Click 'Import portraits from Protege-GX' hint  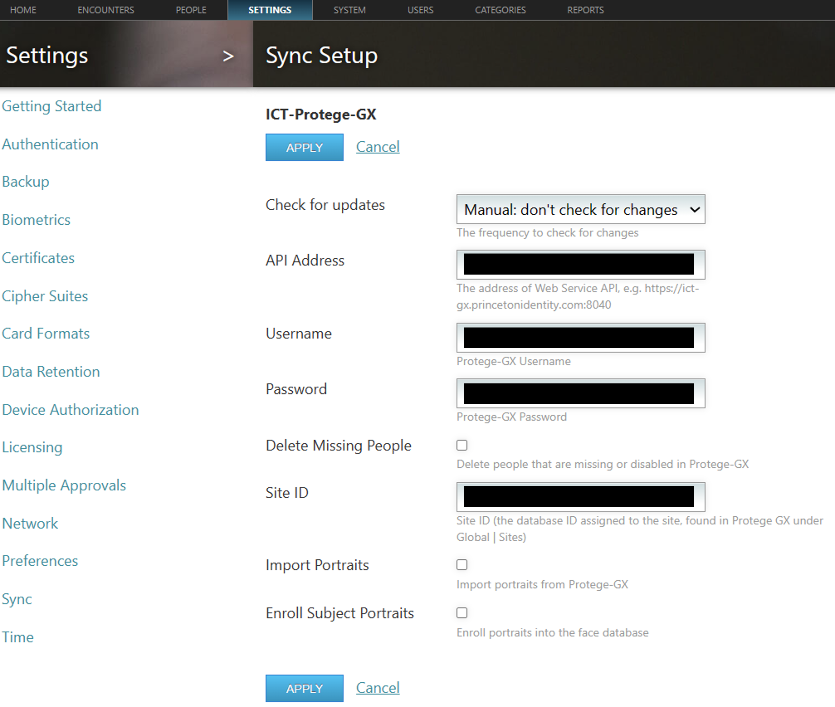coord(542,585)
